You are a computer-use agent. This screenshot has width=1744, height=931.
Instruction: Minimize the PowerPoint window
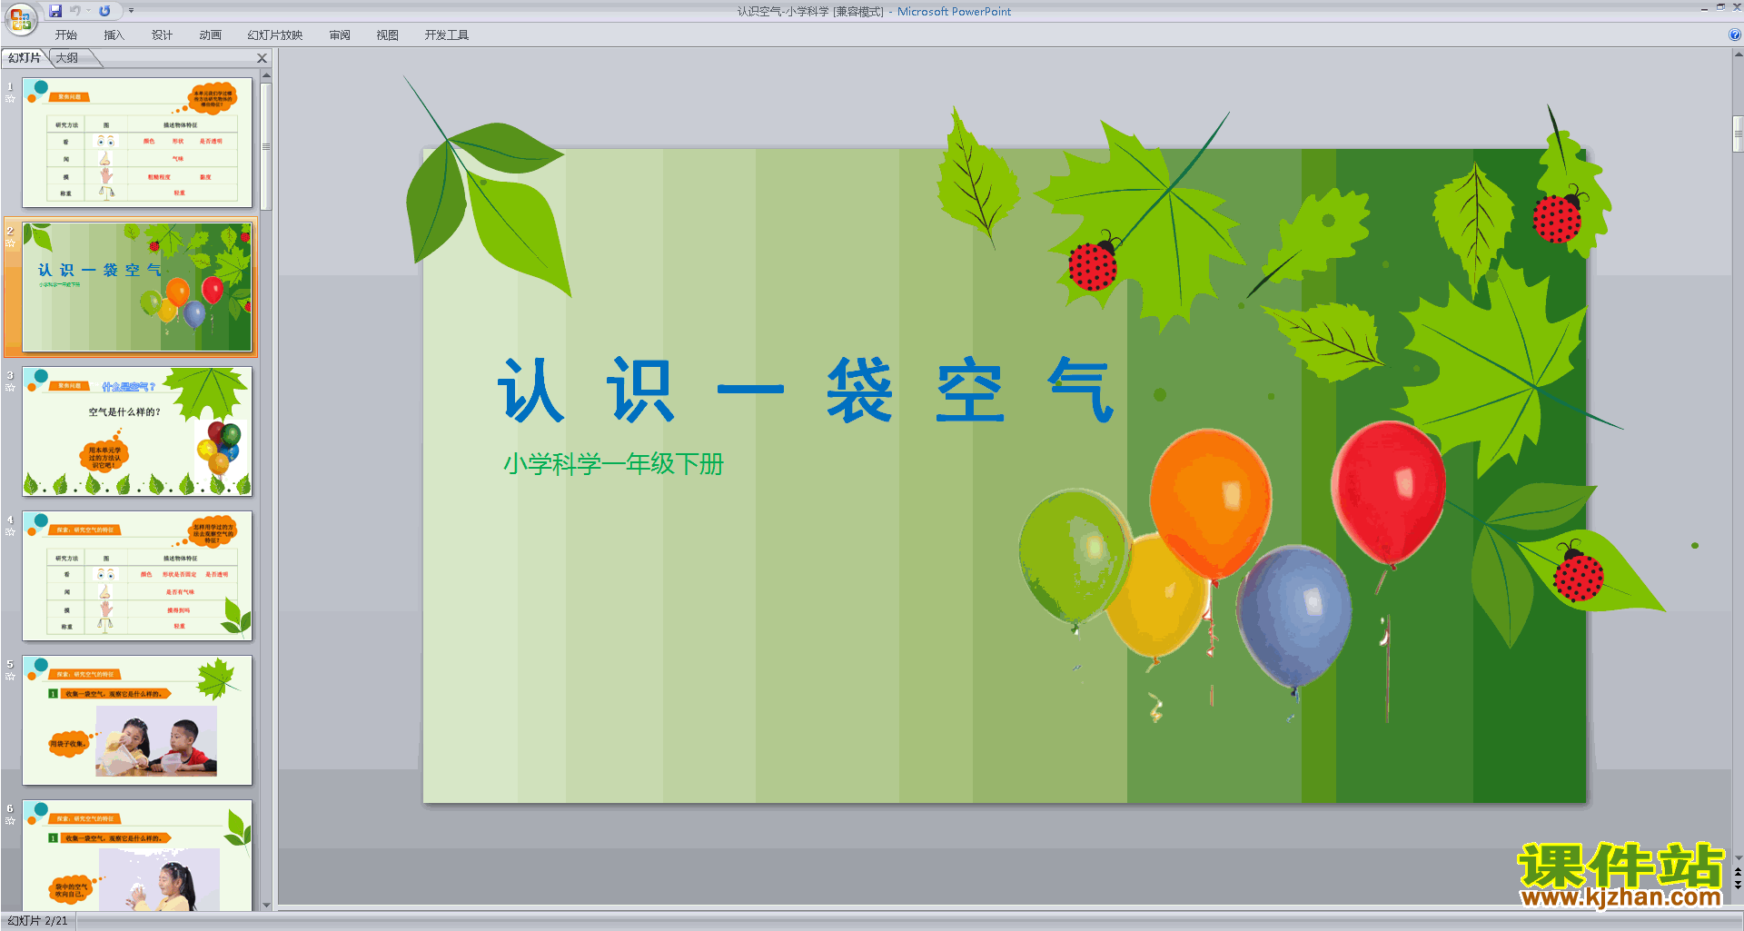[x=1704, y=8]
